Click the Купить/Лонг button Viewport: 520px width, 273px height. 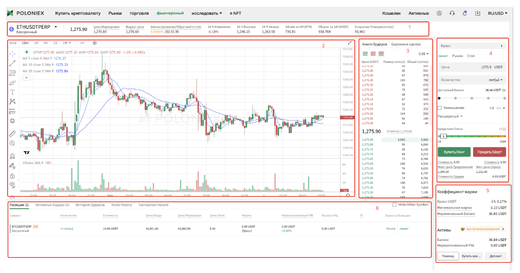tap(454, 152)
